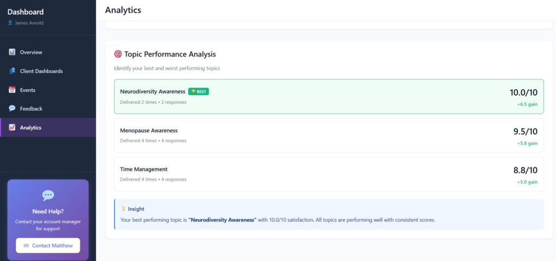This screenshot has width=556, height=261.
Task: Click the user icon beside James Arnold
Action: pyautogui.click(x=10, y=23)
